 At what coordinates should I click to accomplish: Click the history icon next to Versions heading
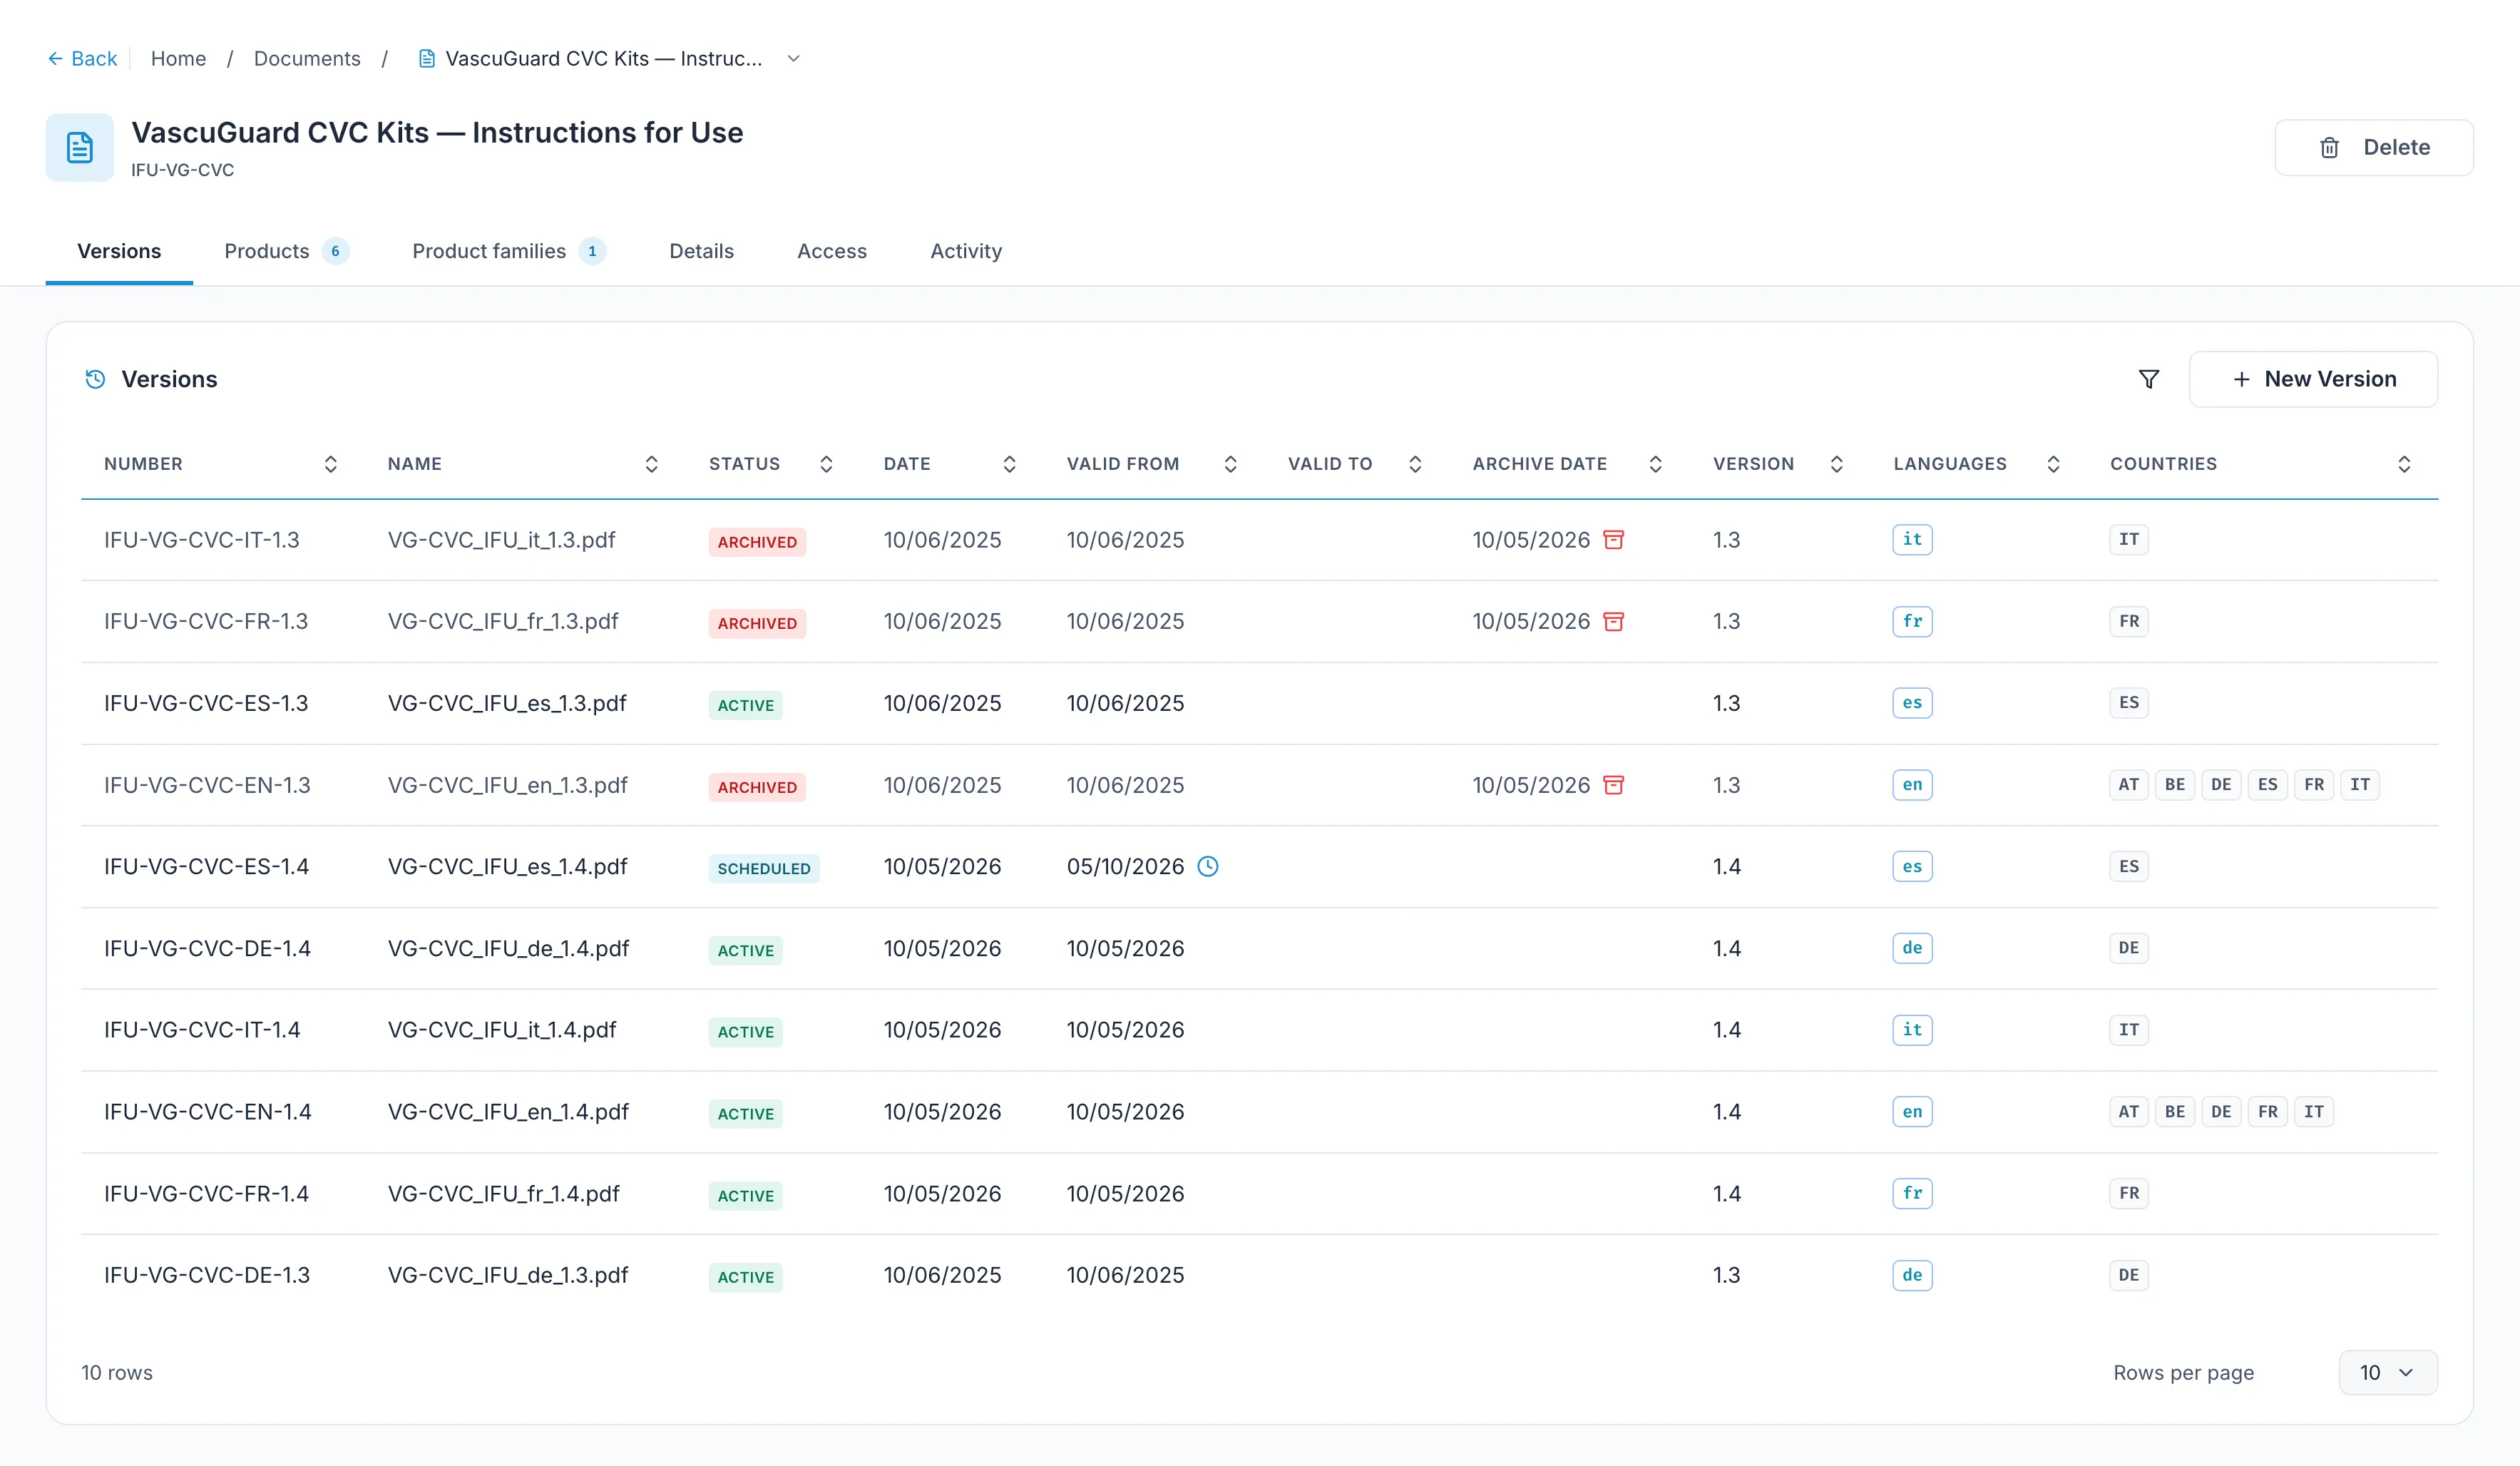[95, 379]
